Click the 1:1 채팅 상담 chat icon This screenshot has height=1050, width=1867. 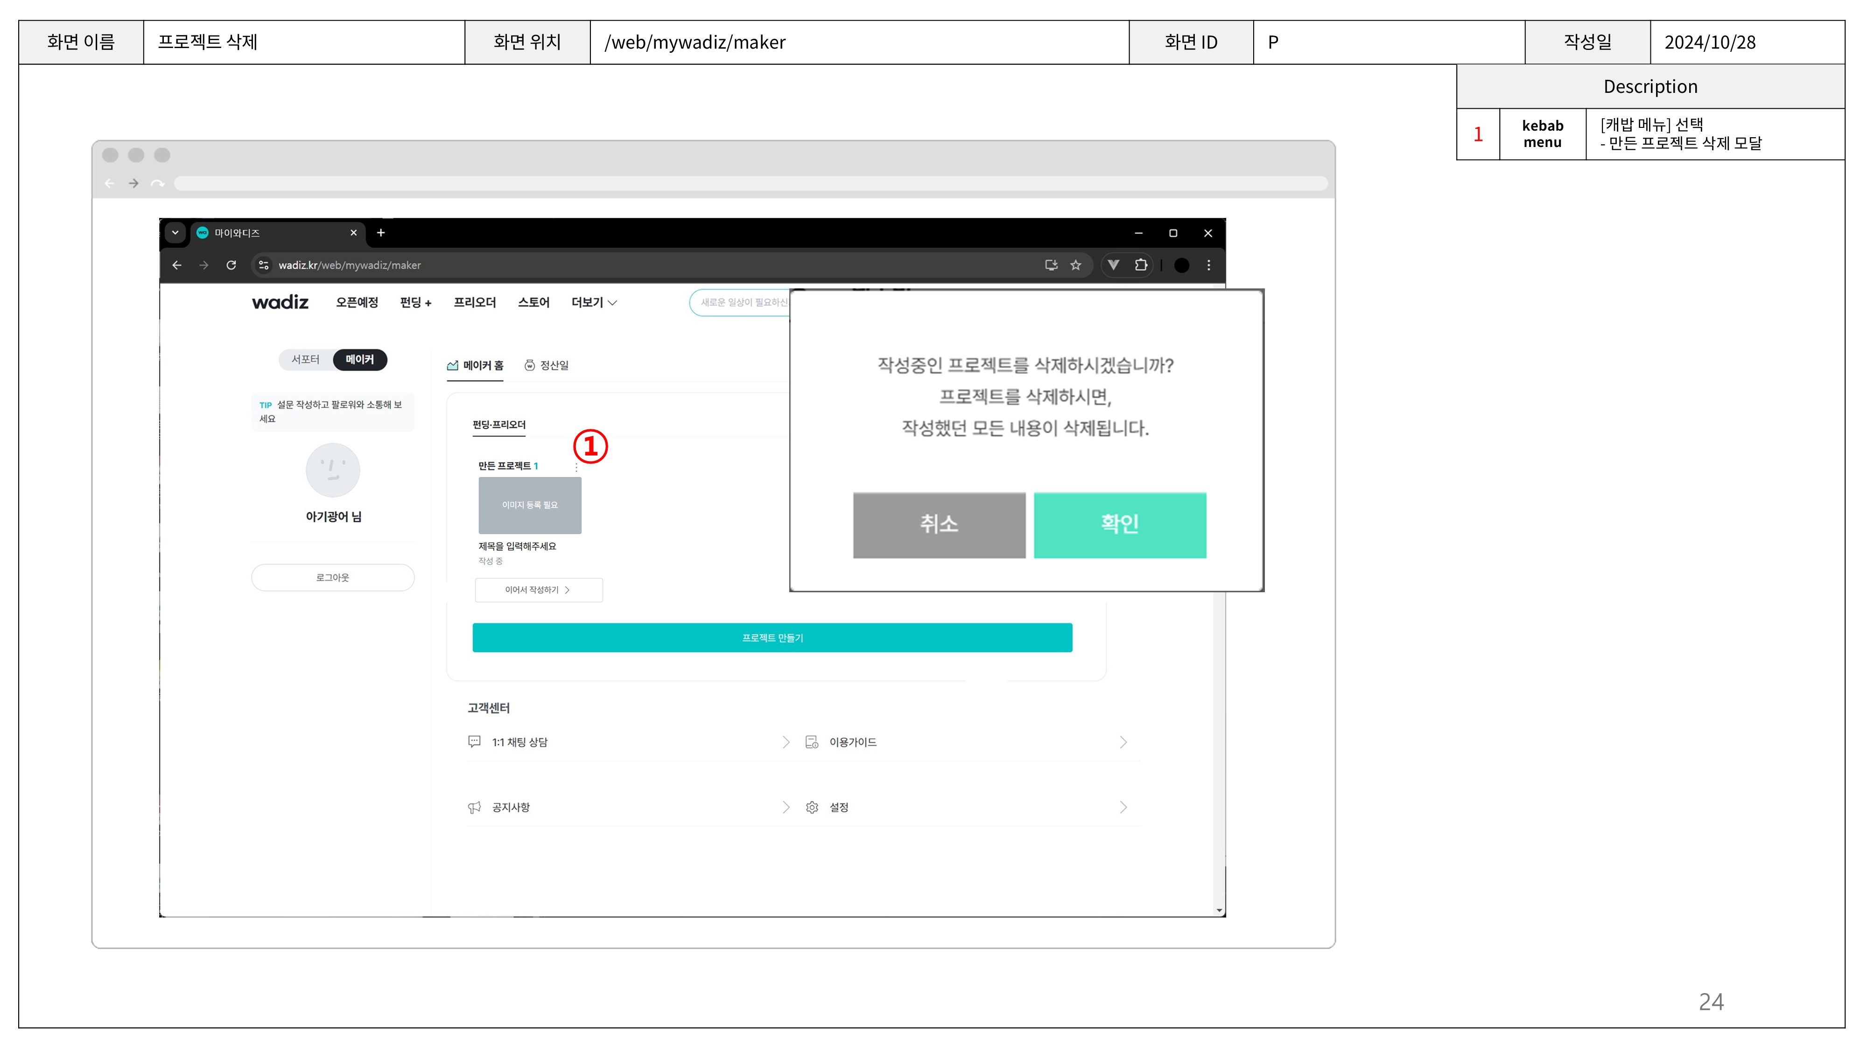tap(474, 742)
